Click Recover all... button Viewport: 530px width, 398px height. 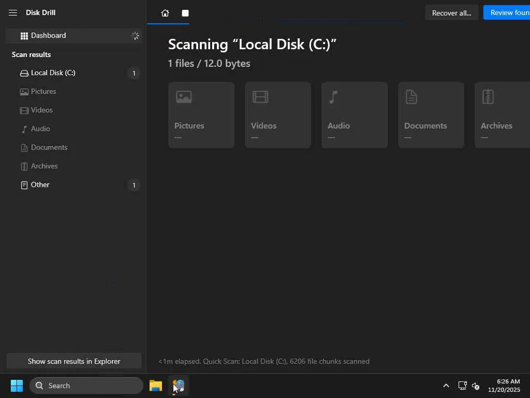tap(451, 13)
